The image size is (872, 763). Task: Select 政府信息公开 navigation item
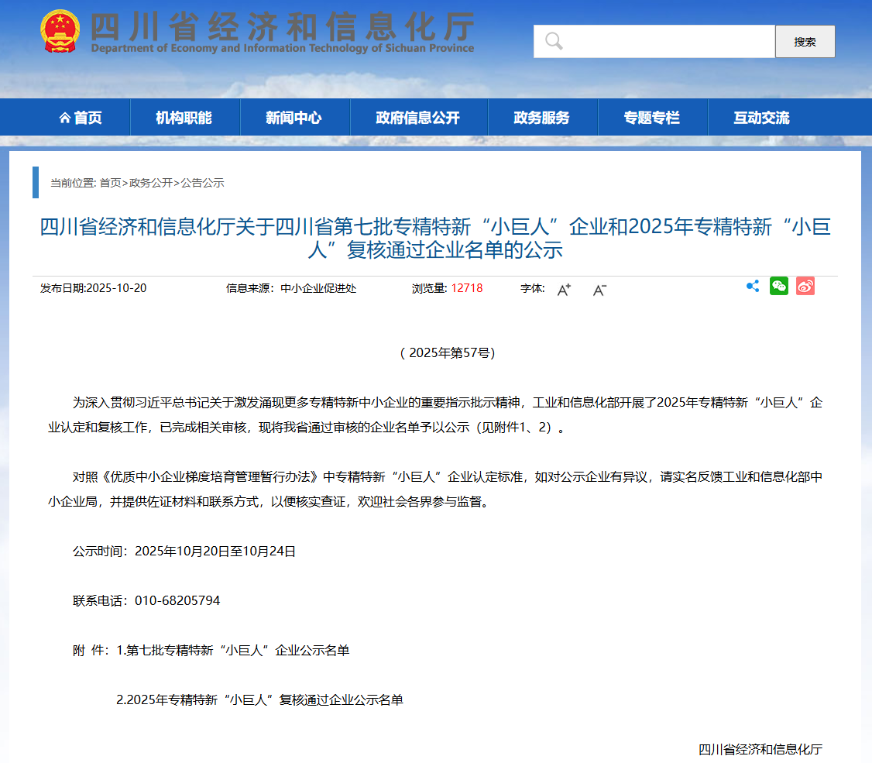pyautogui.click(x=417, y=118)
